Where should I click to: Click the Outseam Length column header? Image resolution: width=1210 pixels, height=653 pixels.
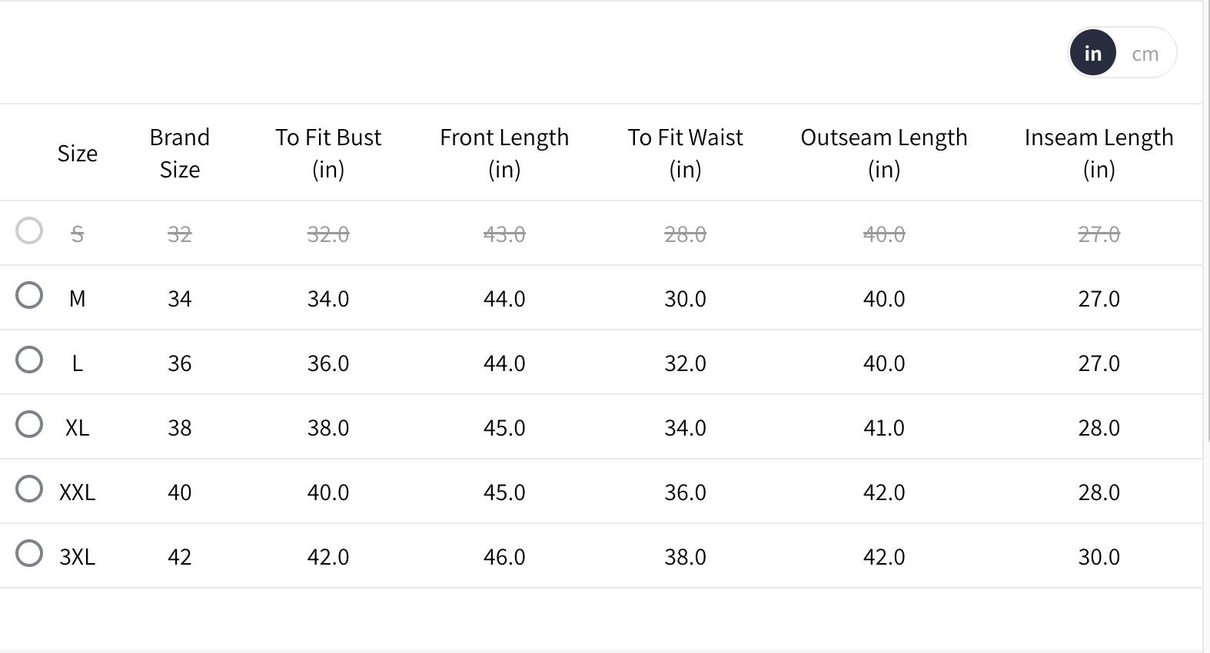tap(884, 153)
